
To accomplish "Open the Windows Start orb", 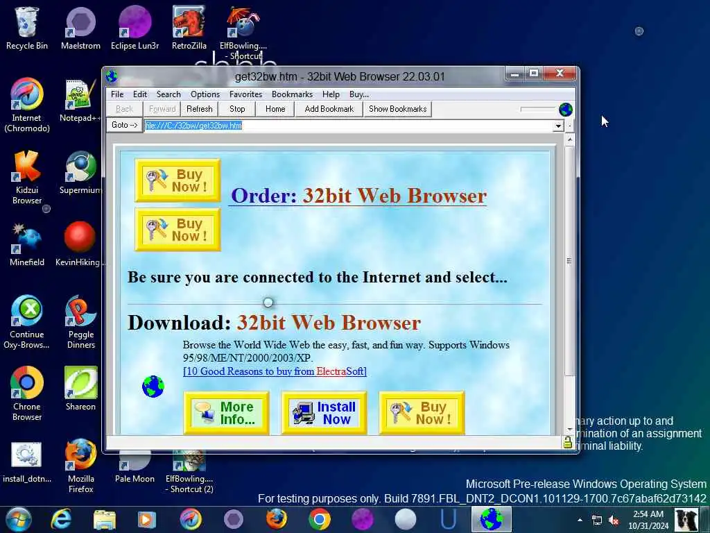I will [x=19, y=519].
